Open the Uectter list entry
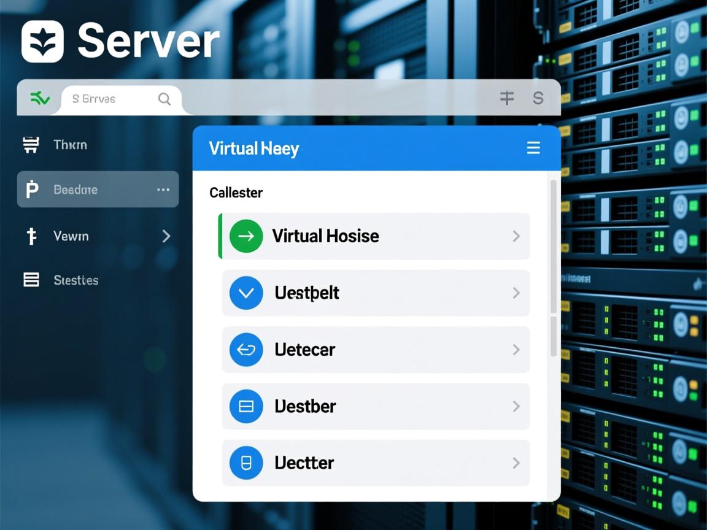707x530 pixels. click(376, 463)
